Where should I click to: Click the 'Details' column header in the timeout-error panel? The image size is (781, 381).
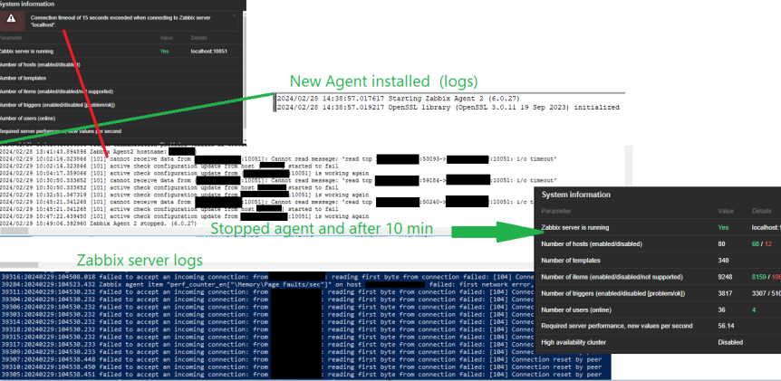point(198,38)
